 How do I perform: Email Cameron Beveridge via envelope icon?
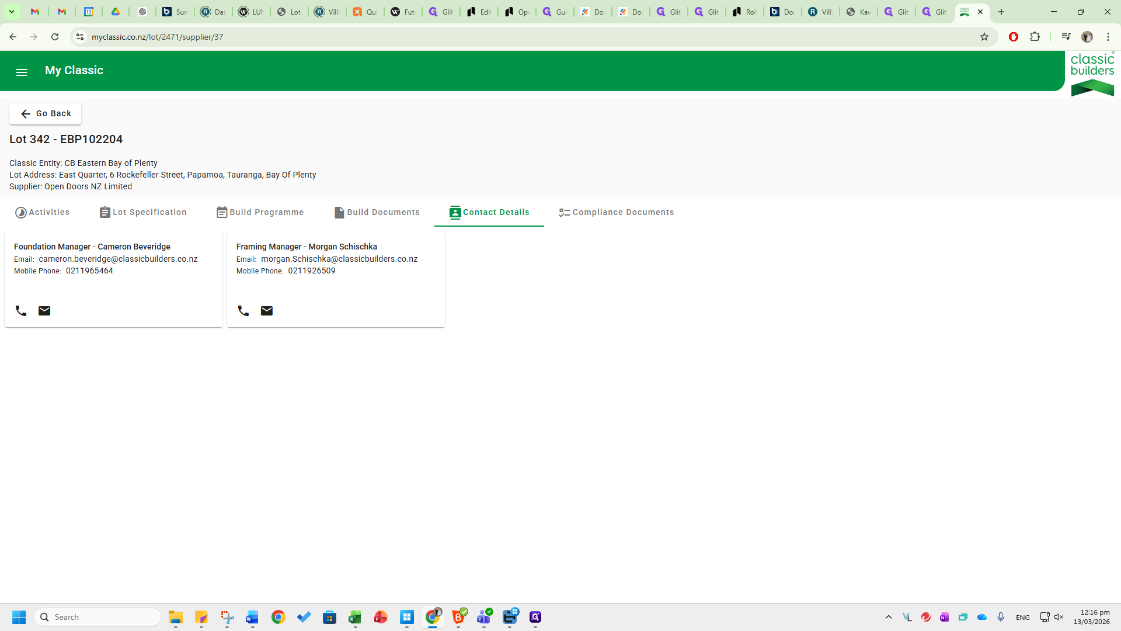(x=44, y=311)
